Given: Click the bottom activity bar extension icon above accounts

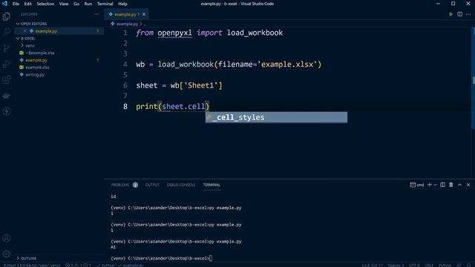Looking at the screenshot, I should pyautogui.click(x=7, y=111).
